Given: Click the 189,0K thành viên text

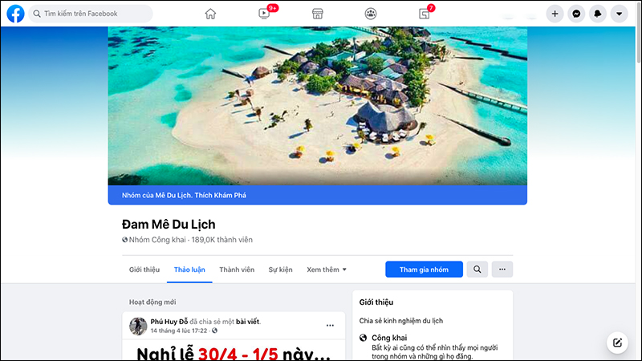Looking at the screenshot, I should [x=222, y=240].
